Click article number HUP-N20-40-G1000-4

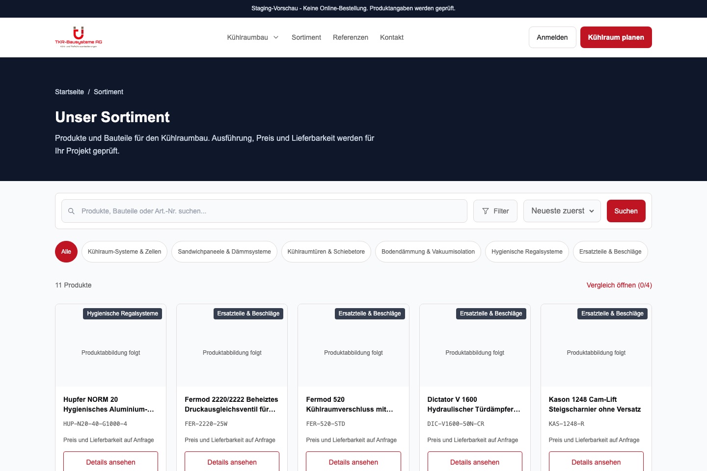point(95,424)
